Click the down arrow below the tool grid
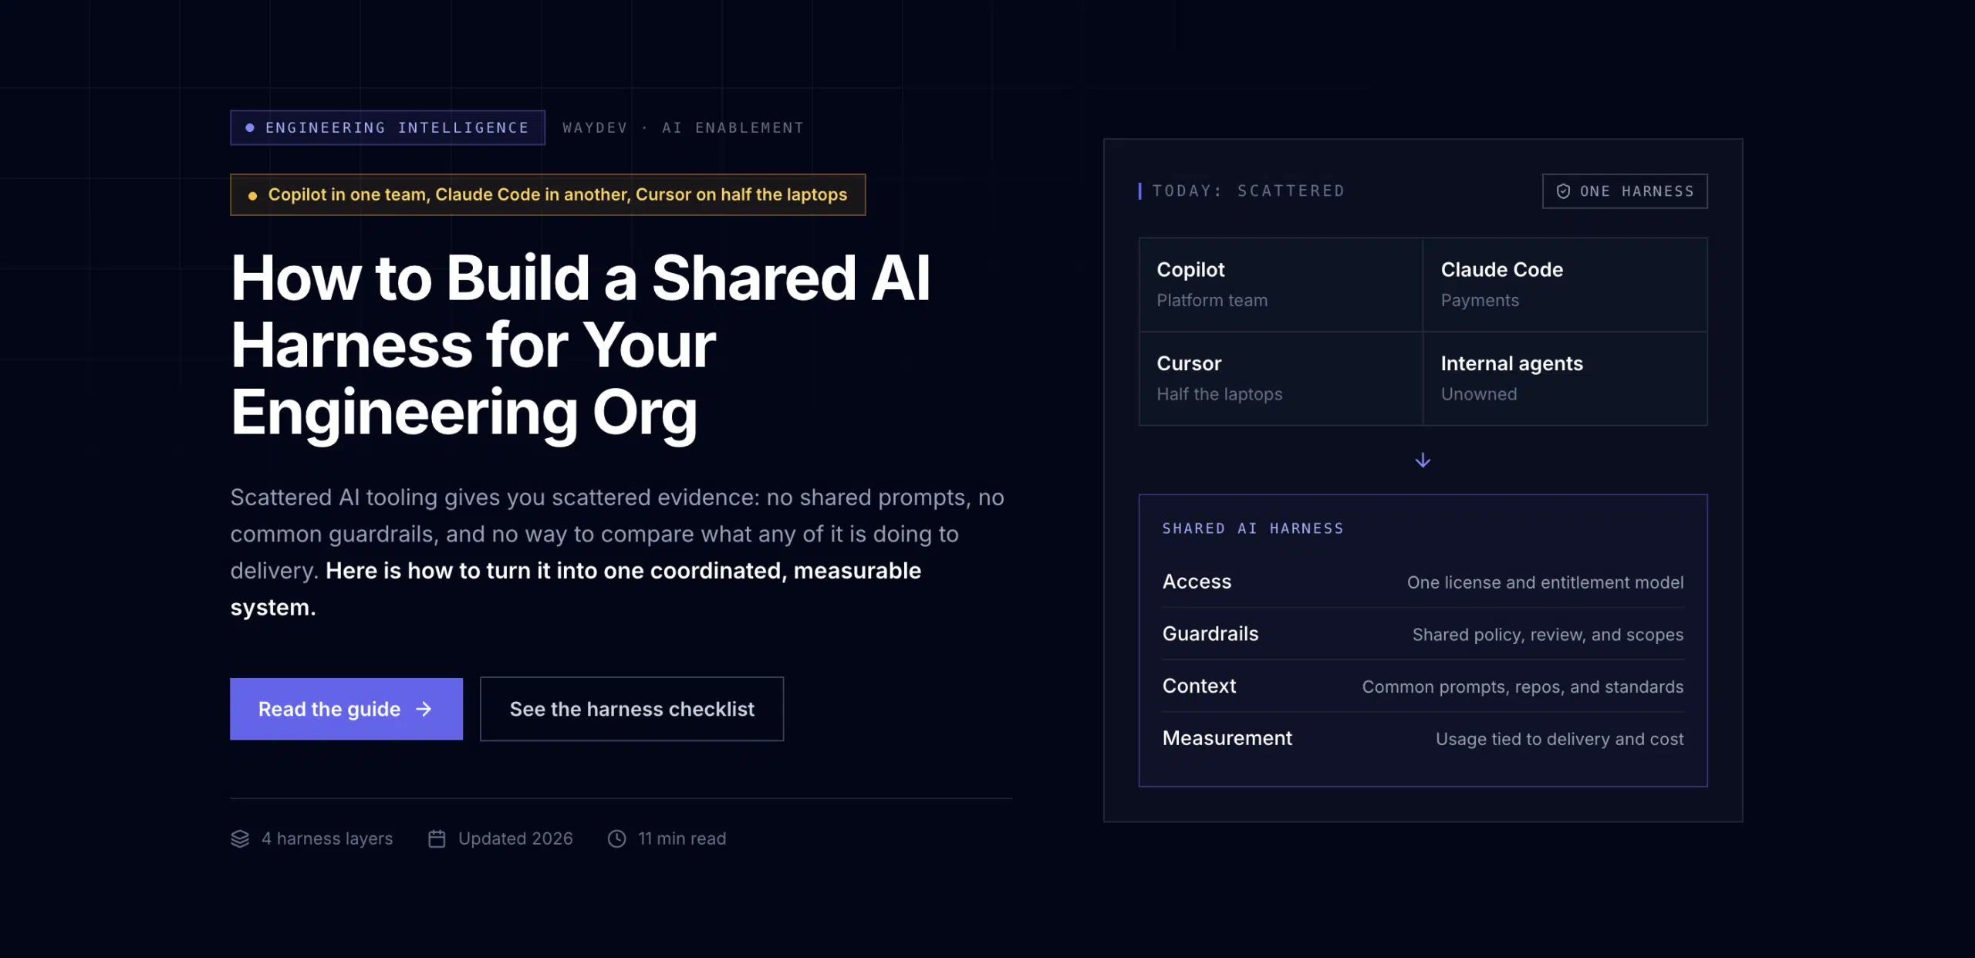 click(x=1423, y=460)
